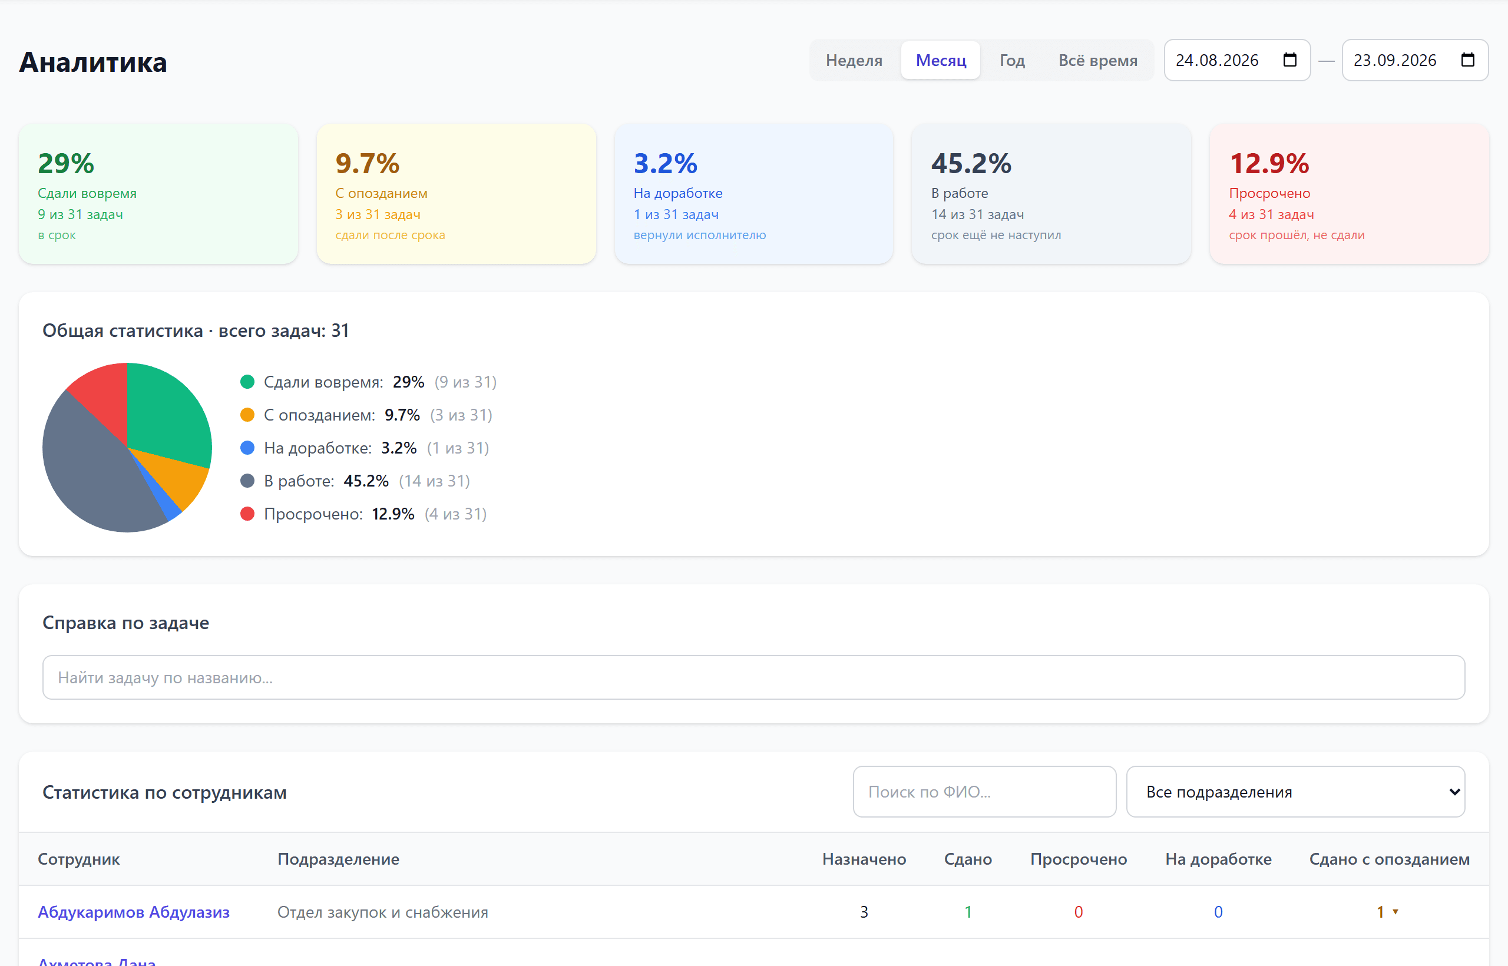1508x966 pixels.
Task: Click the Сдали вовремя 29% card
Action: pos(158,194)
